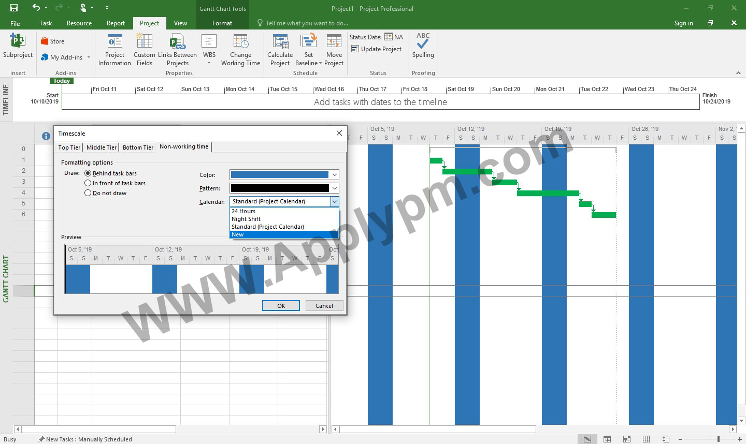The height and width of the screenshot is (444, 746).
Task: Click the Gantt chart horizontal scrollbar
Action: point(438,429)
